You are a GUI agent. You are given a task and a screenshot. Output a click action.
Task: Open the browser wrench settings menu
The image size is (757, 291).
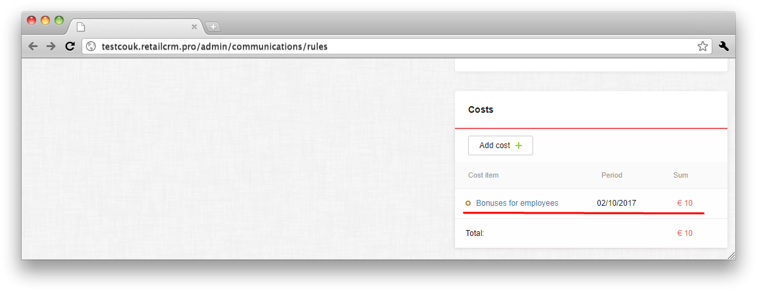(724, 47)
